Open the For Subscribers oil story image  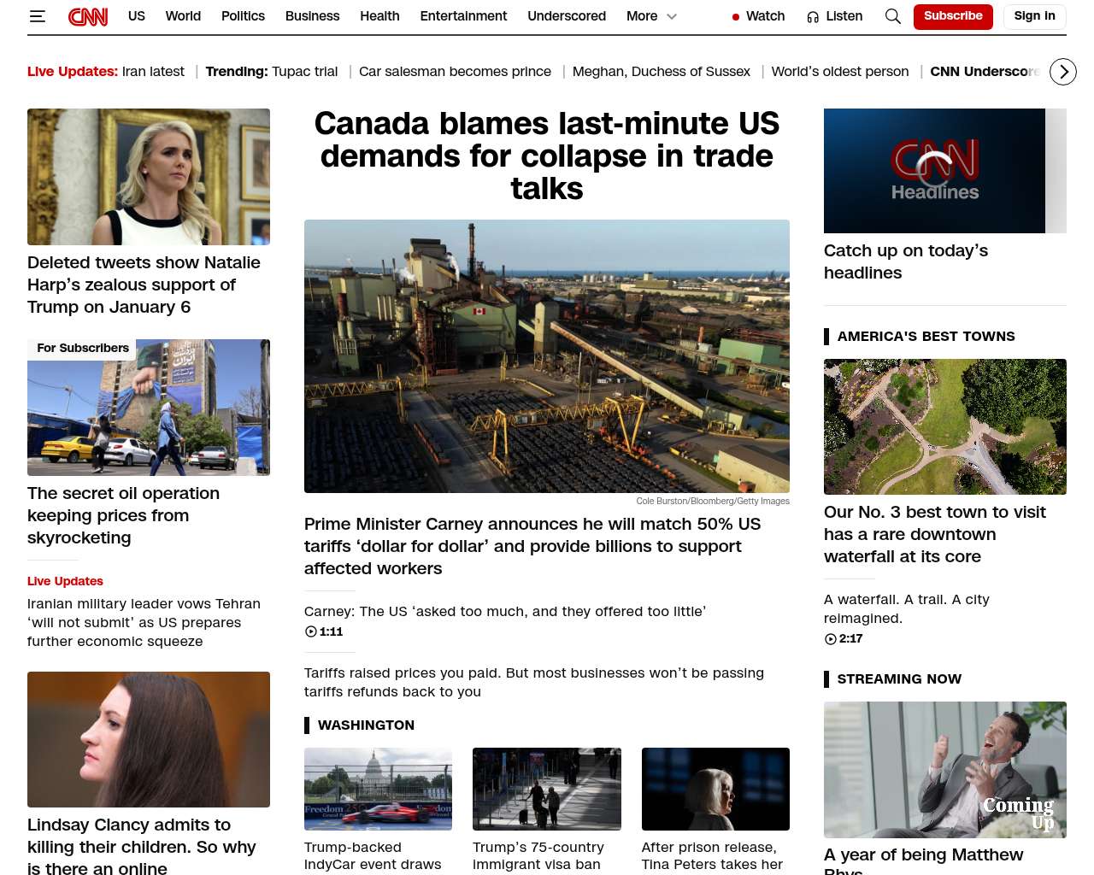point(149,408)
